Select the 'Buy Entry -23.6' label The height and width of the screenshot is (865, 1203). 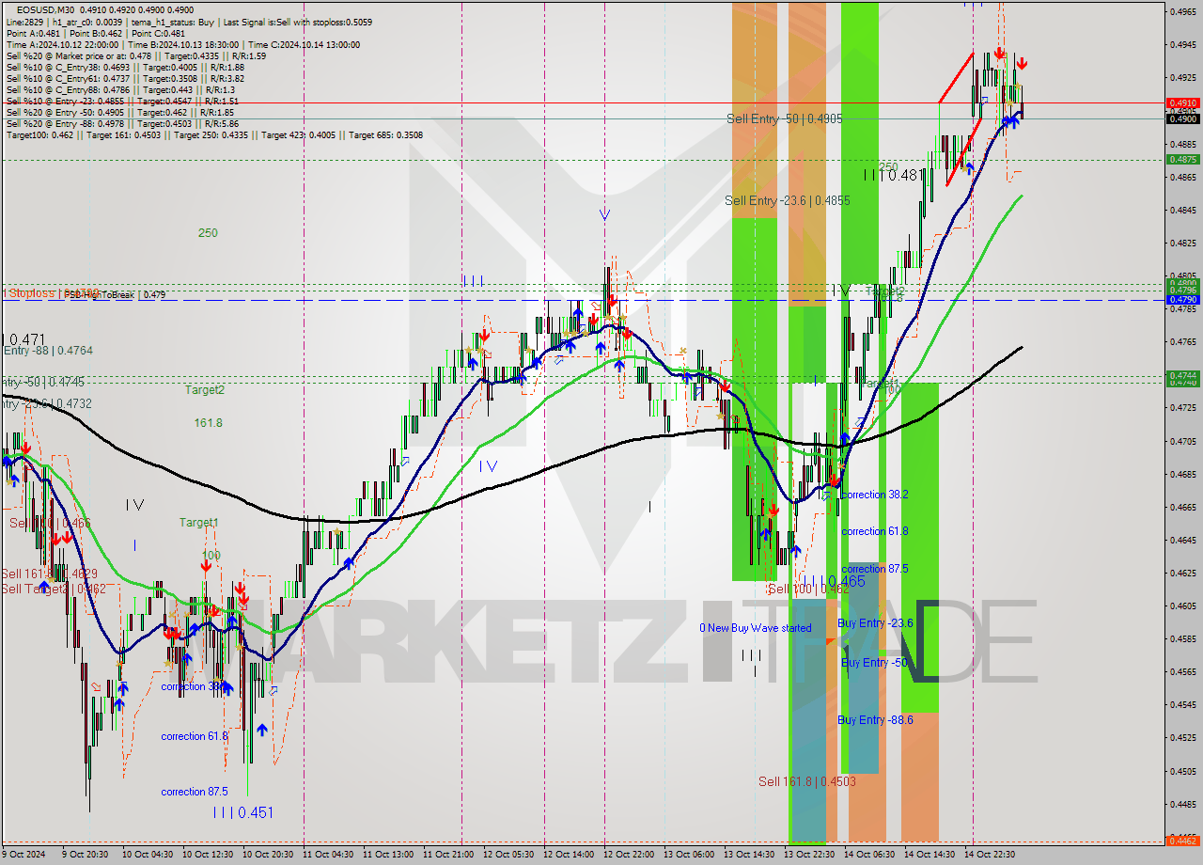point(875,623)
